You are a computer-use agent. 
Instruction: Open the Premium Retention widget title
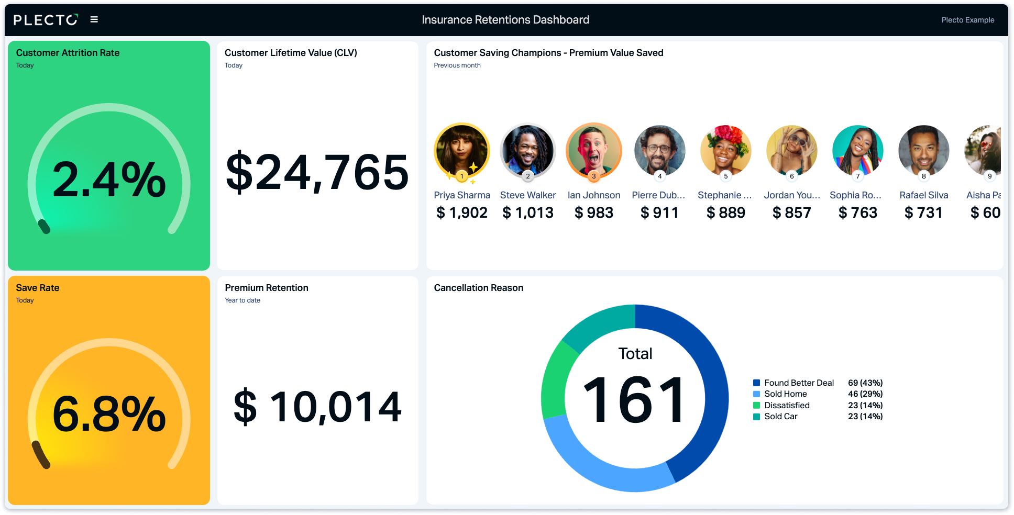[x=267, y=288]
